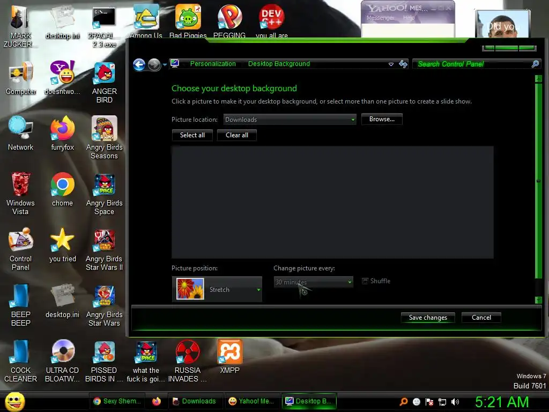Go to Personalization breadcrumb

(213, 64)
